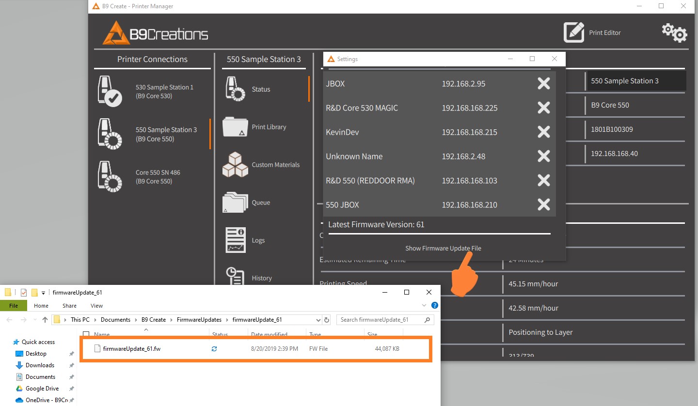Open the View ribbon tab

tap(96, 306)
